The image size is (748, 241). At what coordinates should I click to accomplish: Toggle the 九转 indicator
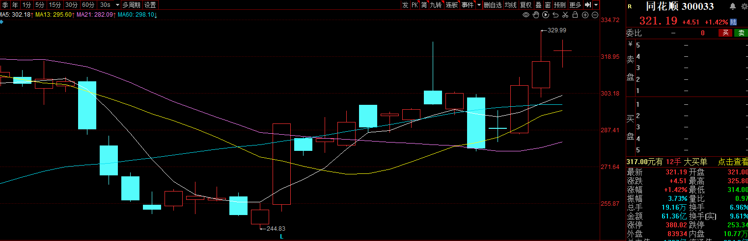(436, 5)
